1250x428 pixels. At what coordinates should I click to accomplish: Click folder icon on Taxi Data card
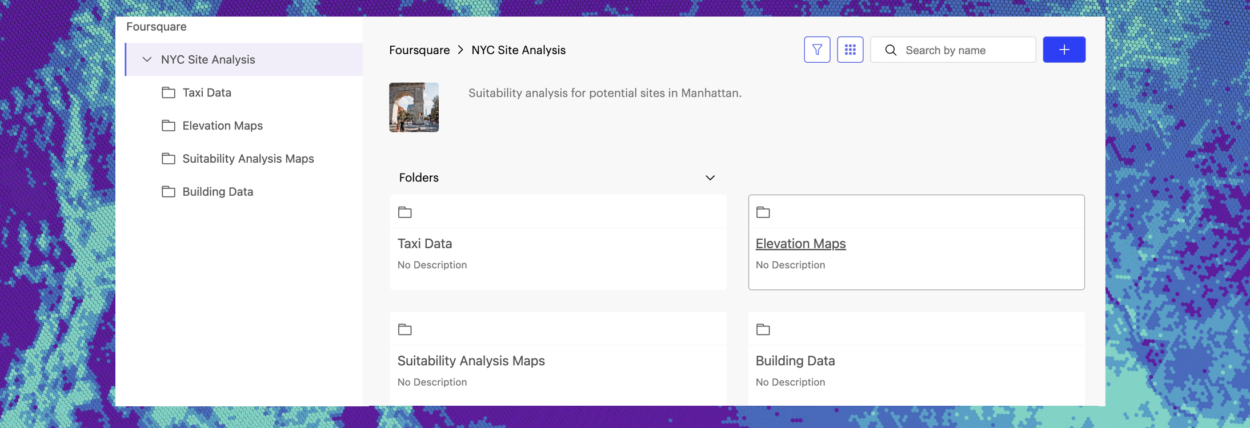pyautogui.click(x=405, y=212)
